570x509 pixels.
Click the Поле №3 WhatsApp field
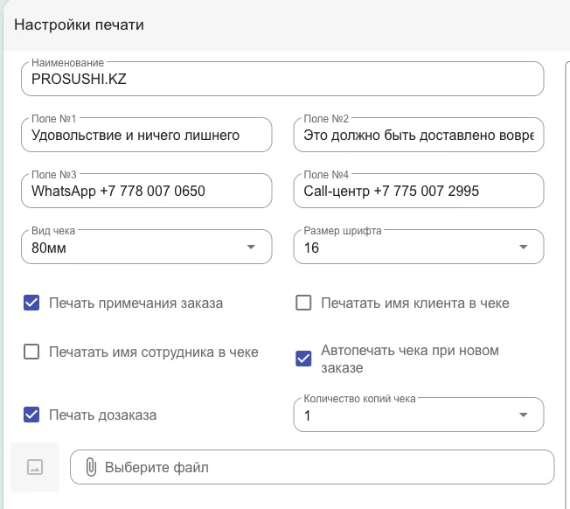pos(147,191)
